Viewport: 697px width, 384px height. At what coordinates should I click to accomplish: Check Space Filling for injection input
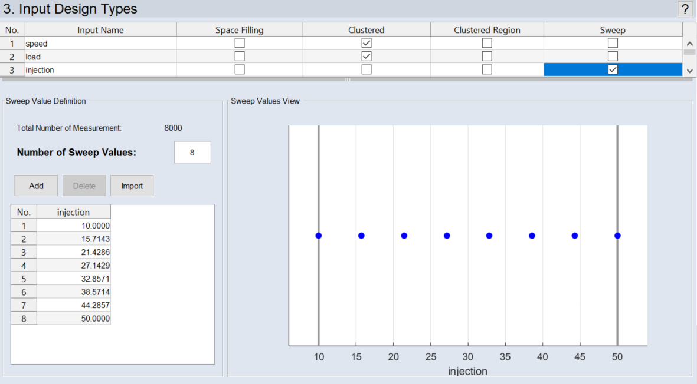(239, 69)
